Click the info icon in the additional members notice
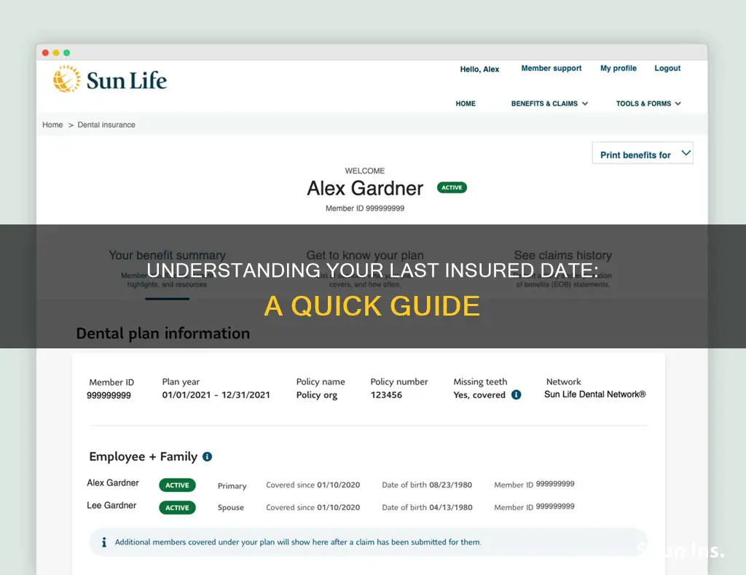746x575 pixels. pyautogui.click(x=104, y=542)
